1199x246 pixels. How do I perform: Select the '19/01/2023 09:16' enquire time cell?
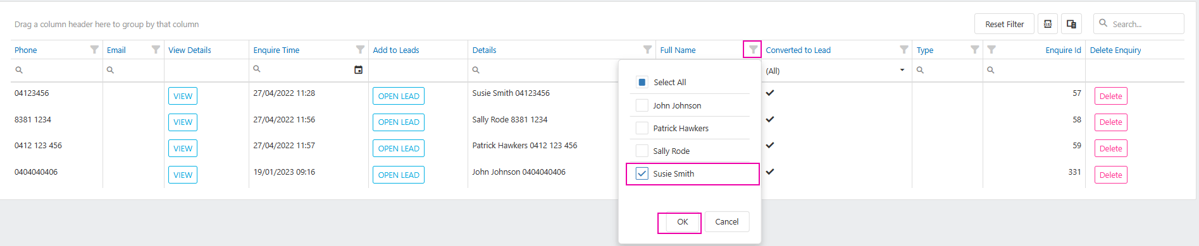coord(284,172)
